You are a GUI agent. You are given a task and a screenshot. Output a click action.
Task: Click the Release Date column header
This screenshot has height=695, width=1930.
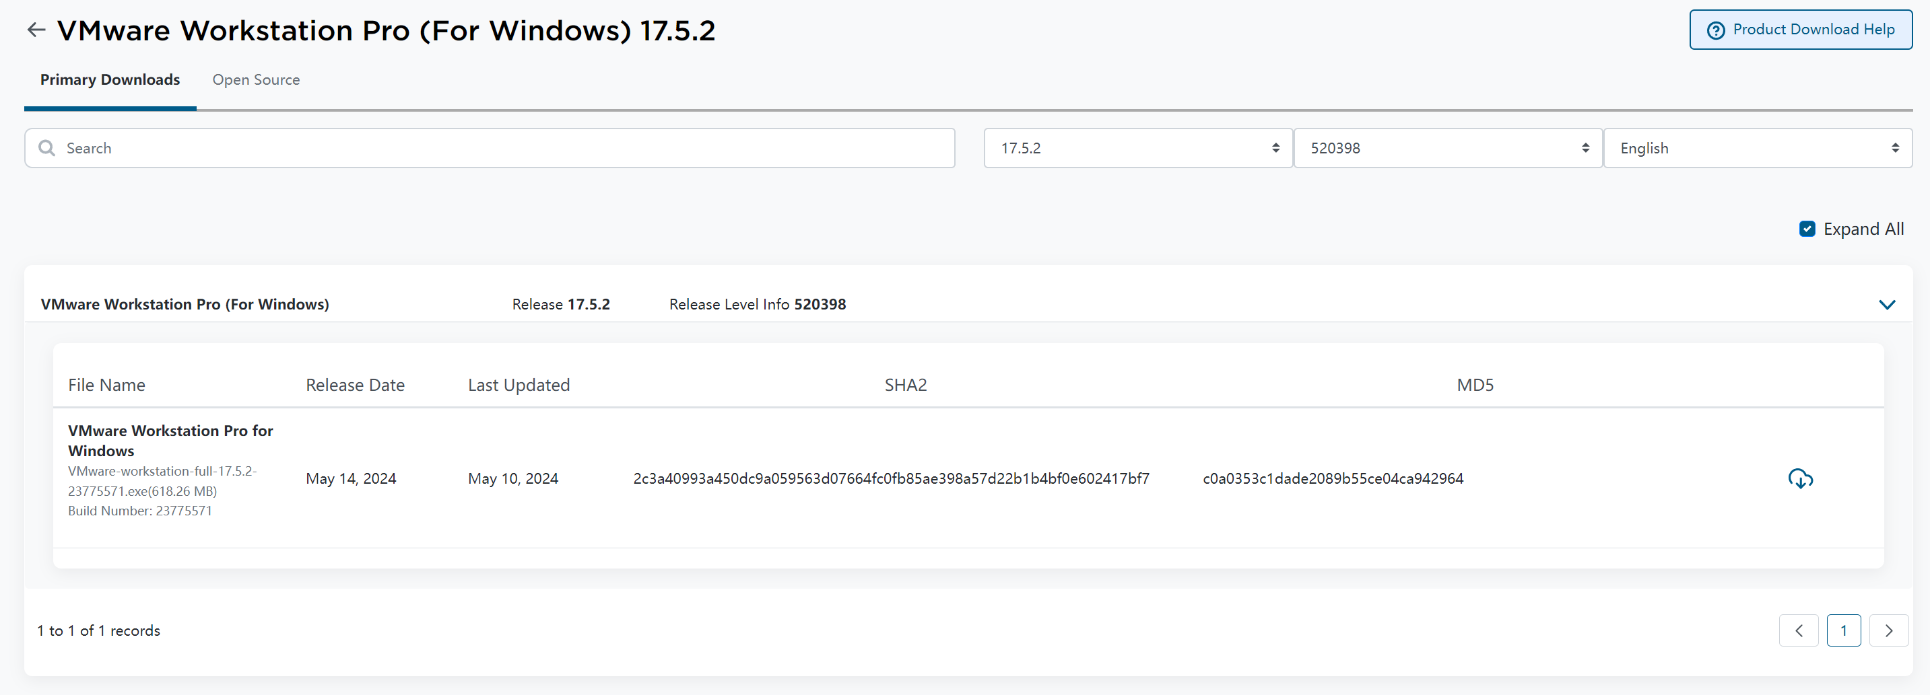(x=355, y=385)
